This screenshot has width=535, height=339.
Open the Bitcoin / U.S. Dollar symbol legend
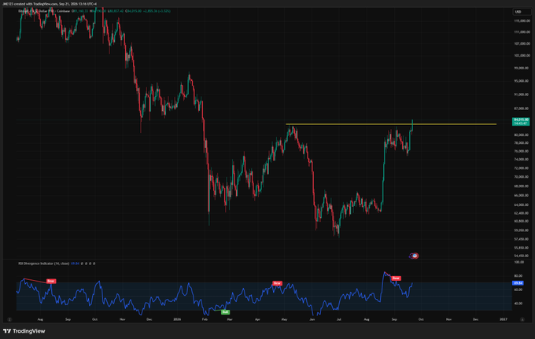(x=44, y=11)
